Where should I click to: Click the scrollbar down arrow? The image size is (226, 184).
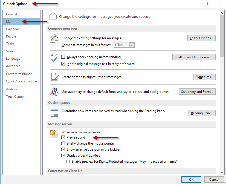pyautogui.click(x=222, y=173)
